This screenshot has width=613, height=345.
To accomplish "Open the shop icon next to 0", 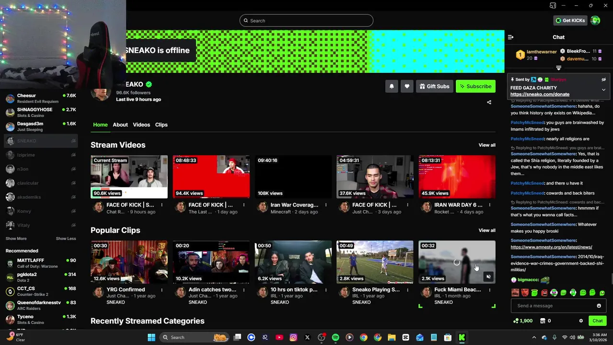I will pyautogui.click(x=543, y=321).
